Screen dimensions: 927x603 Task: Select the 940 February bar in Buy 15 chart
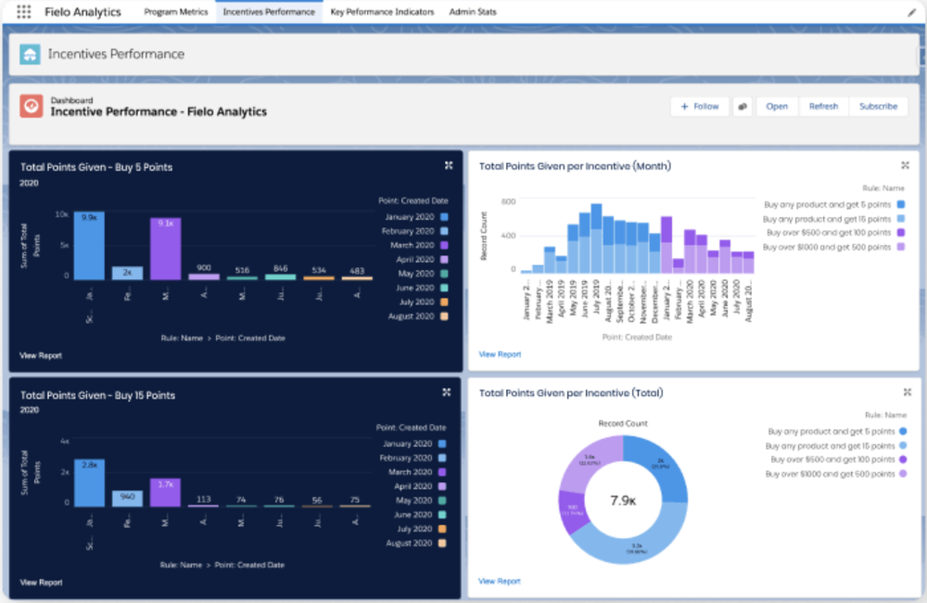(x=127, y=498)
